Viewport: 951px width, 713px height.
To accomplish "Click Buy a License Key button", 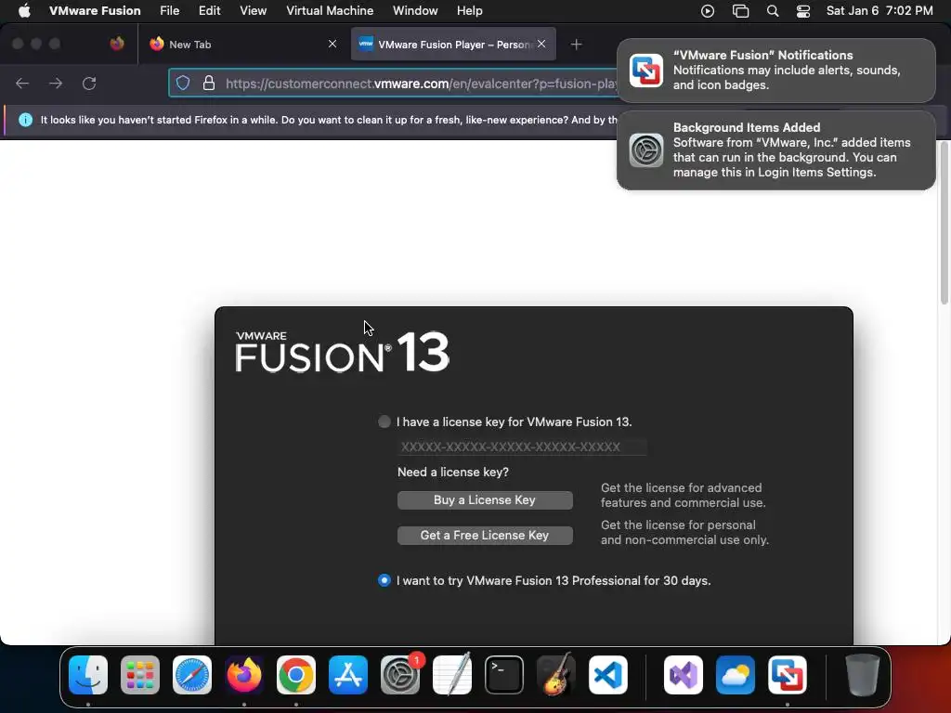I will (x=485, y=500).
